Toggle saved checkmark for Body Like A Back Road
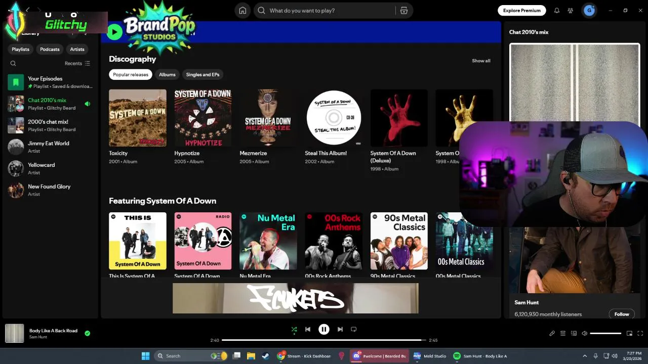Screen dimensions: 648x364 click(x=88, y=333)
